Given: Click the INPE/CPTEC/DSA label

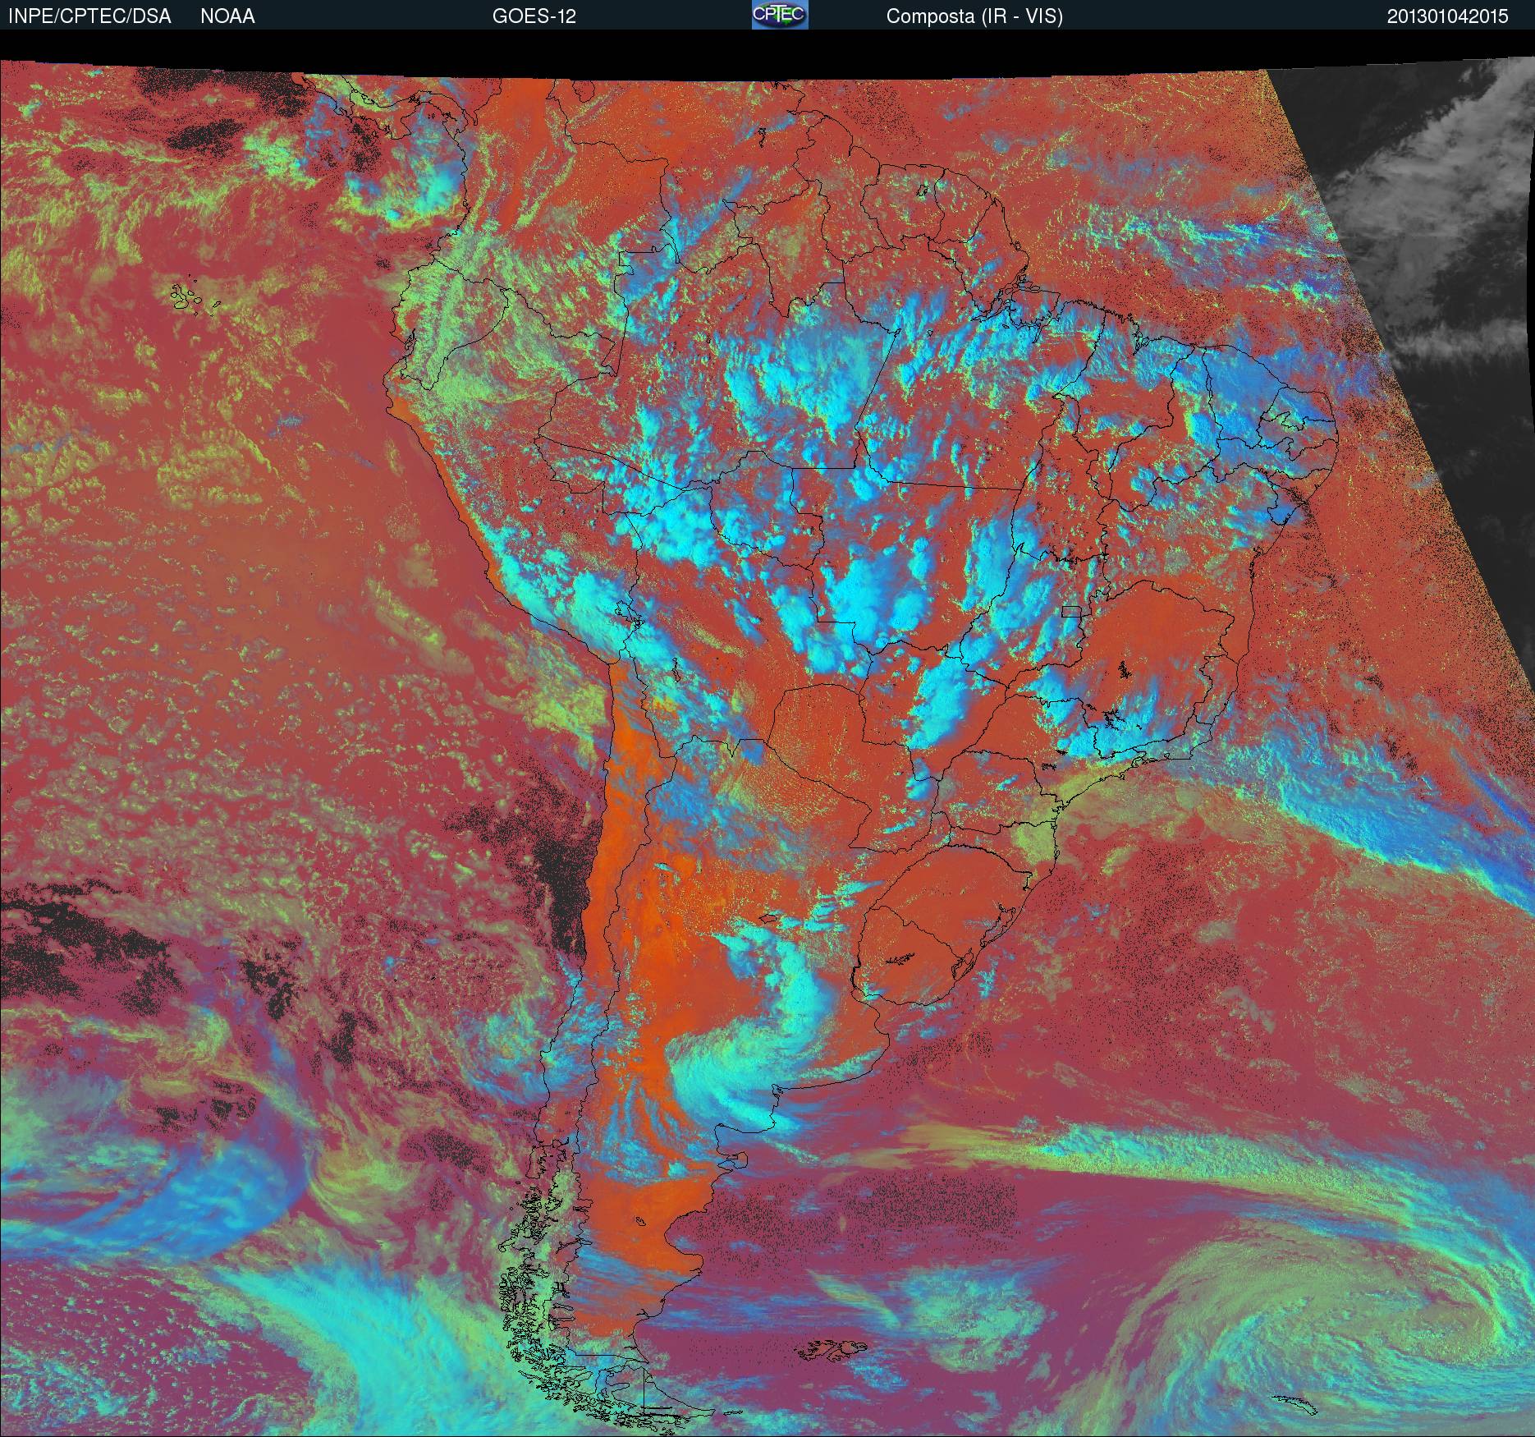Looking at the screenshot, I should pyautogui.click(x=89, y=16).
